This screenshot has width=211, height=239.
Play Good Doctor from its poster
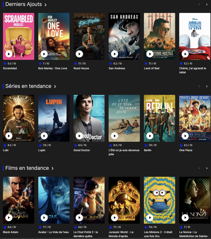pos(79,136)
